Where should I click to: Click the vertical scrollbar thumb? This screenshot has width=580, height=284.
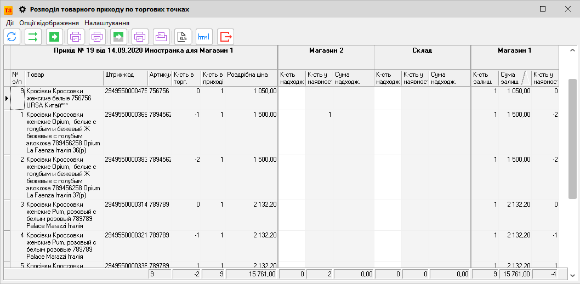(x=572, y=137)
